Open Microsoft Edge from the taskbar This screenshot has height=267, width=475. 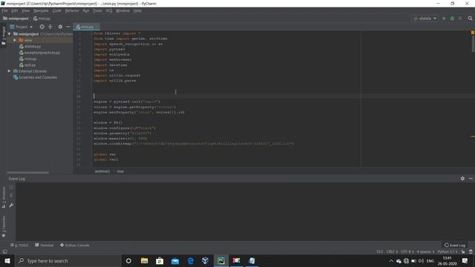pos(190,260)
